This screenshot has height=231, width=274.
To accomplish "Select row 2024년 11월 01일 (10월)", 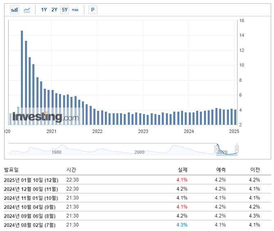I will click(138, 198).
